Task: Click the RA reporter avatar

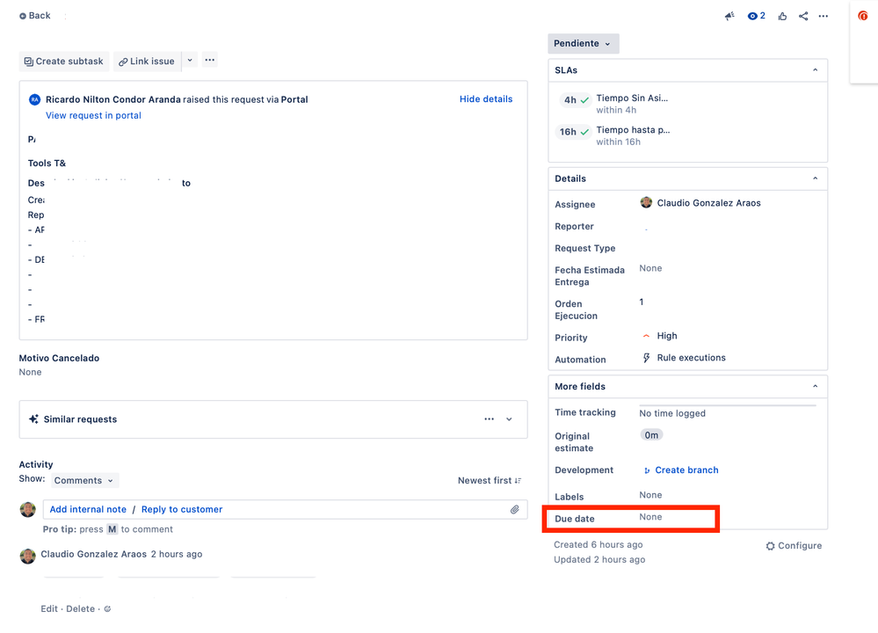Action: tap(35, 99)
